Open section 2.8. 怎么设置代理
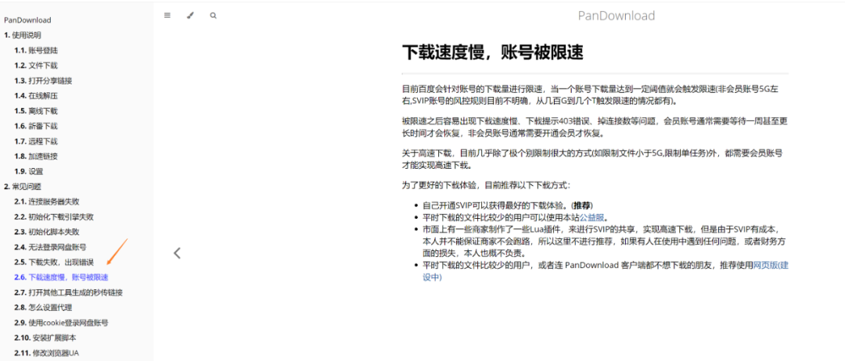This screenshot has height=361, width=845. (x=43, y=308)
